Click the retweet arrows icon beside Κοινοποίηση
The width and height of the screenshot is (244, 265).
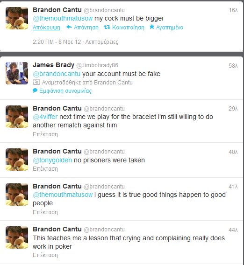[x=107, y=27]
